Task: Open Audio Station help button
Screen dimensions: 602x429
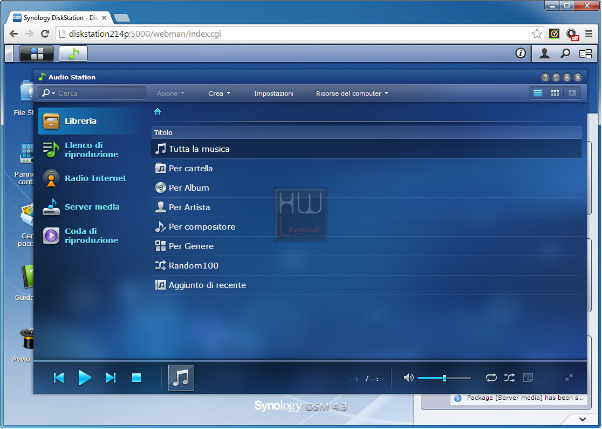Action: coord(545,77)
